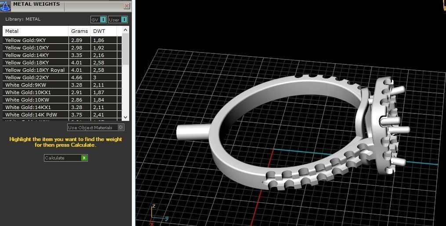Select the Yellow Gold:10KY row
Image resolution: width=446 pixels, height=226 pixels.
pyautogui.click(x=62, y=47)
